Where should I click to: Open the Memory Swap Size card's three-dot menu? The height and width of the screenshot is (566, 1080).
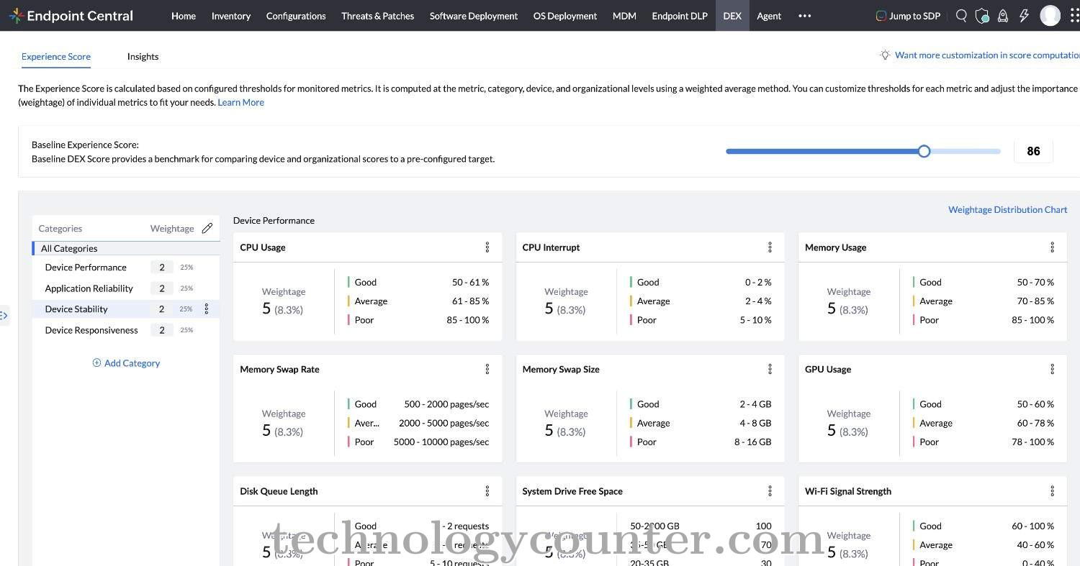[x=770, y=369]
